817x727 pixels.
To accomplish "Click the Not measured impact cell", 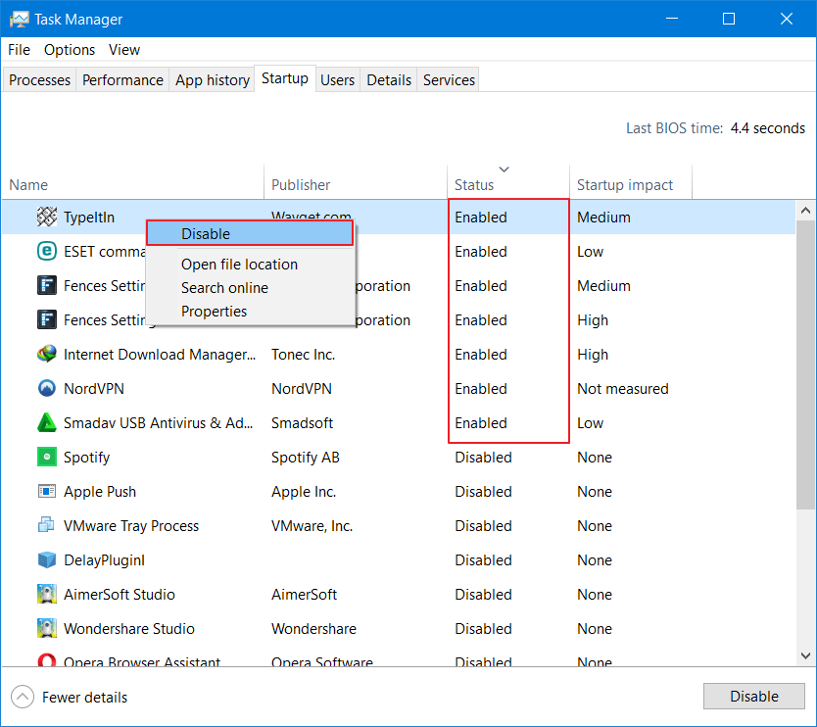I will pos(623,389).
